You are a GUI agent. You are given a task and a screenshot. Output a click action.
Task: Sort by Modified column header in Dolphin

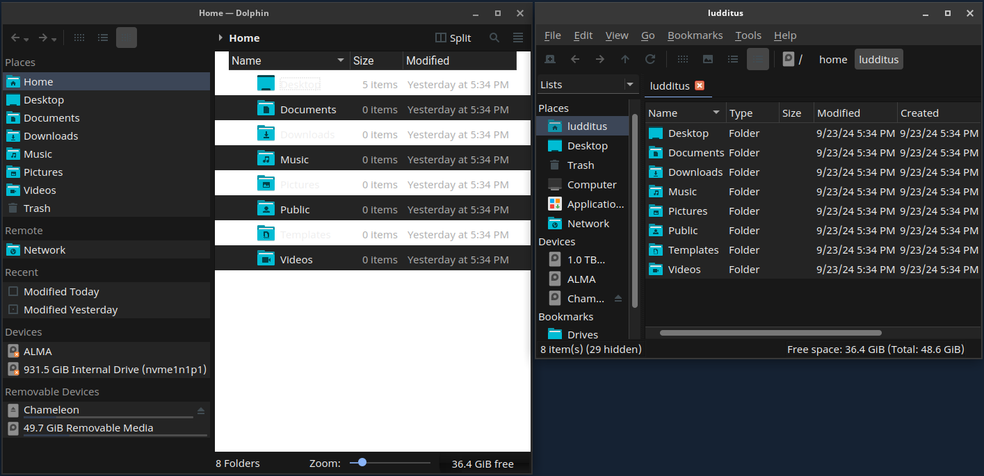tap(427, 60)
